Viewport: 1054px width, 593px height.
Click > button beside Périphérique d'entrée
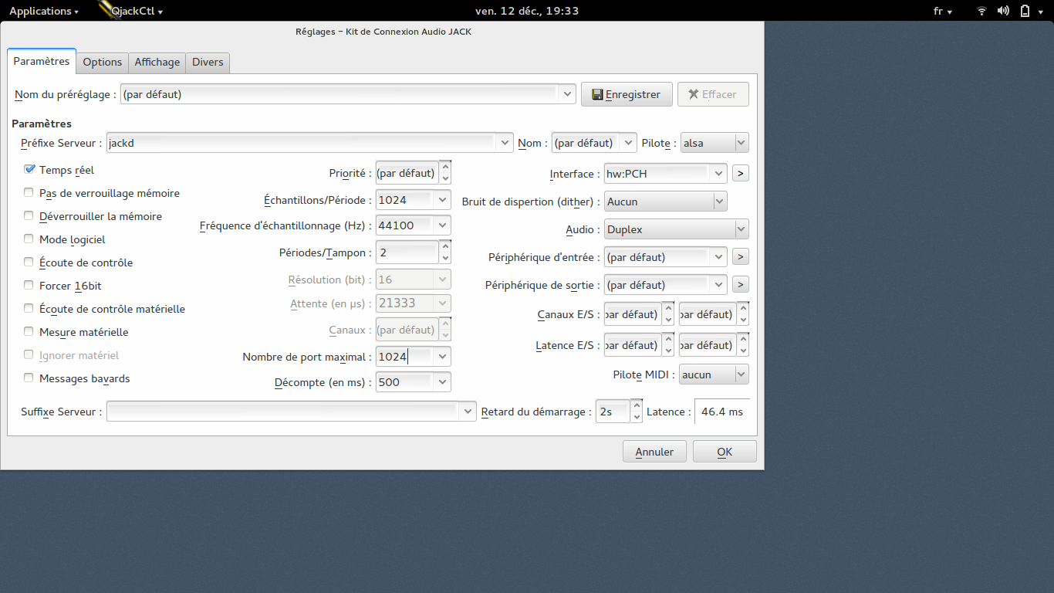coord(740,257)
